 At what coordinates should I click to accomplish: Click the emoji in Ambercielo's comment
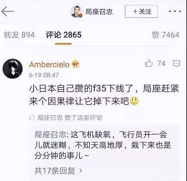134,101
